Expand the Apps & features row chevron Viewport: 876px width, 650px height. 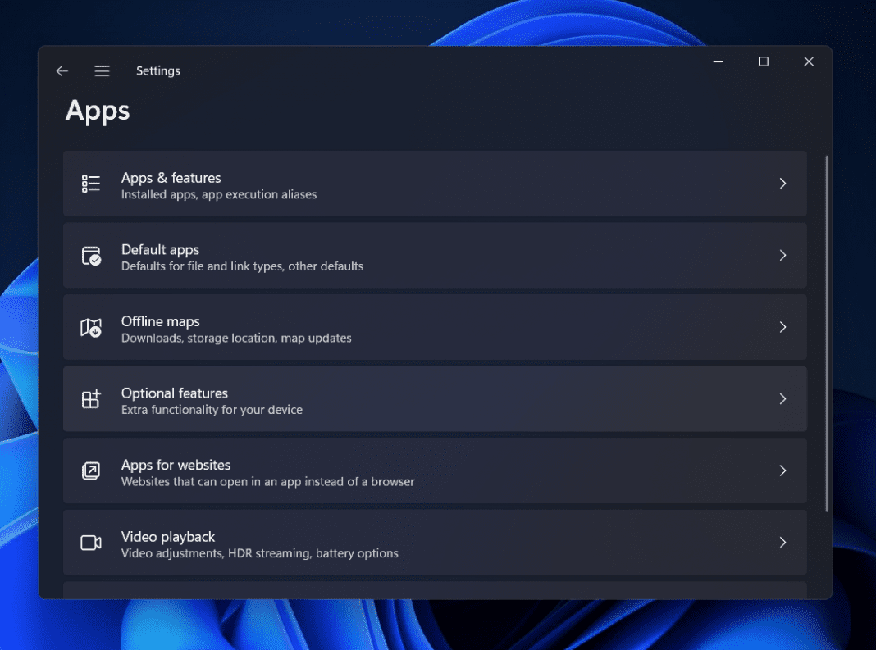coord(782,184)
